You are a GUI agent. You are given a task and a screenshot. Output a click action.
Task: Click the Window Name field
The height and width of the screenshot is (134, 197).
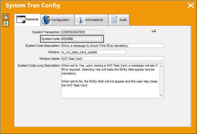tap(113, 59)
